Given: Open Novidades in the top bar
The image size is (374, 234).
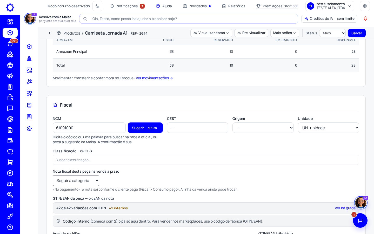Looking at the screenshot, I should 197,6.
